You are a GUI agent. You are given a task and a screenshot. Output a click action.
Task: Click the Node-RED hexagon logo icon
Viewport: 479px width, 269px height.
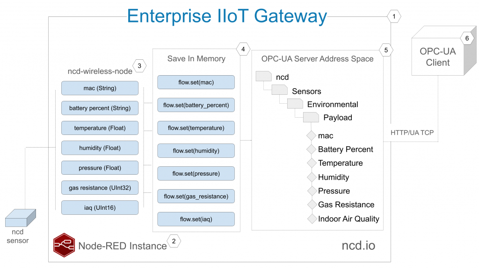[x=64, y=245]
